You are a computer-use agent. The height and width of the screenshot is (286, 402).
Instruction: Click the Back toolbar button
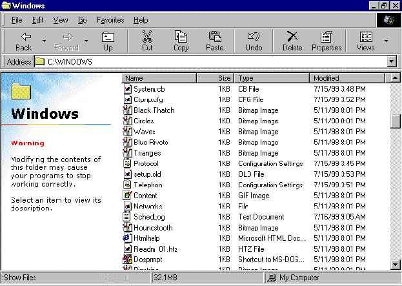click(x=23, y=41)
